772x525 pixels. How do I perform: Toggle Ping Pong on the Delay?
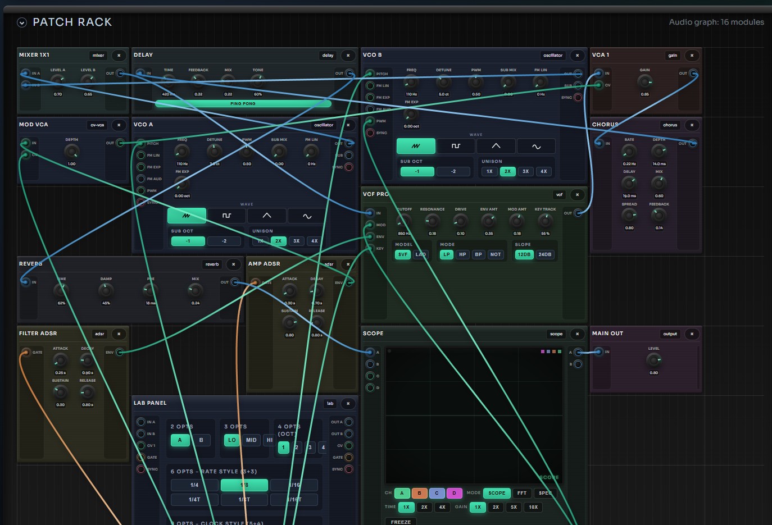pyautogui.click(x=243, y=103)
